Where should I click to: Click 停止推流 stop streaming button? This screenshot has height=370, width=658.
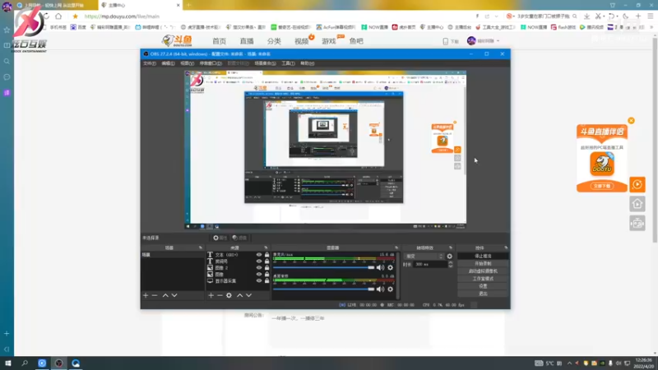coord(483,256)
